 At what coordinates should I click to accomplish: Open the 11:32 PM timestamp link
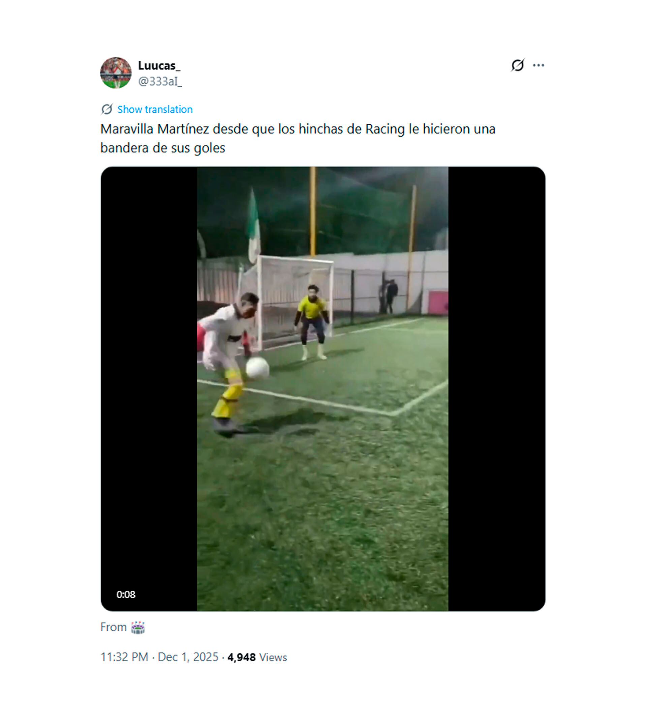[x=124, y=657]
